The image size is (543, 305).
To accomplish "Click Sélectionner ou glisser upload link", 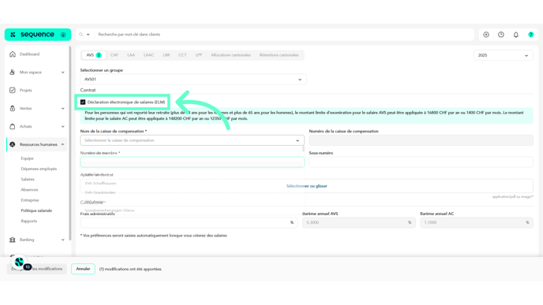I will point(306,186).
